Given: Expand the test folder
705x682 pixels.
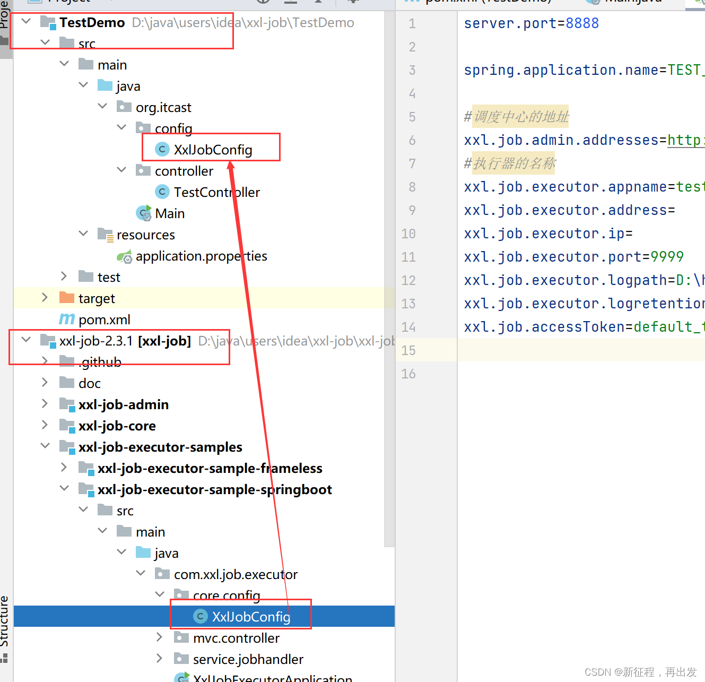Looking at the screenshot, I should tap(64, 276).
